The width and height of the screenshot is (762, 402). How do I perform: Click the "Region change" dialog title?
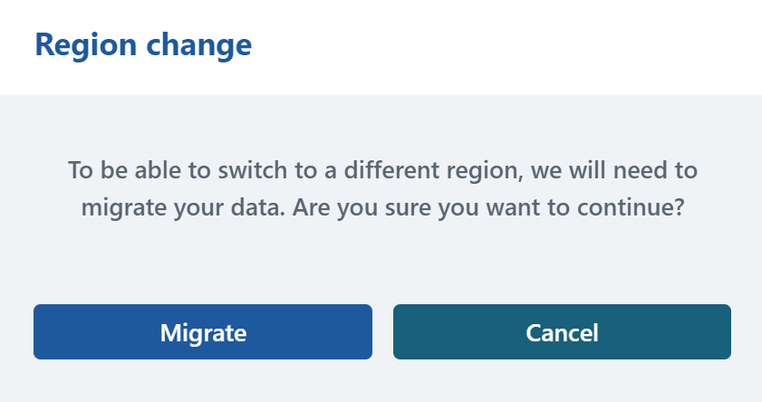pos(143,44)
